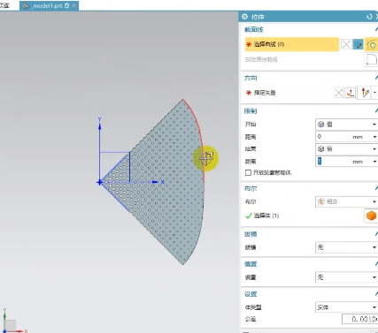Close the _model1.prt tab
The width and height of the screenshot is (378, 333).
coord(73,5)
